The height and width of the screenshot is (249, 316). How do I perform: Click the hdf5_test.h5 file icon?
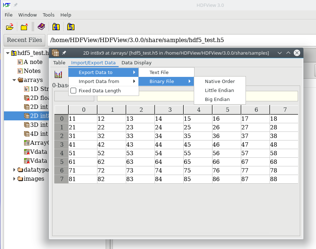point(14,53)
